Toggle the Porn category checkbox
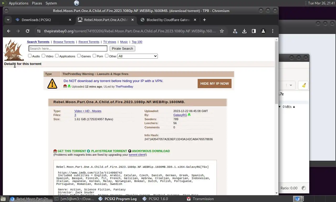Screen dimensions: 336x202 pos(94,56)
